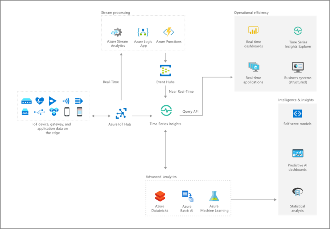
Task: Select the Time Series Insights central icon
Action: click(166, 111)
